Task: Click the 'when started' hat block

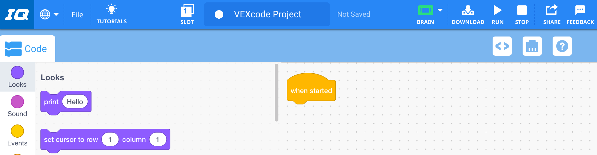Action: pos(311,91)
